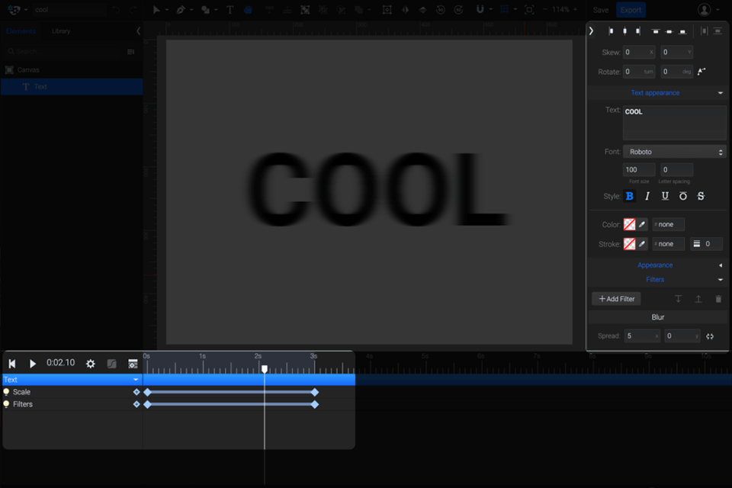Viewport: 732px width, 488px height.
Task: Select the Text element in tree
Action: [72, 87]
